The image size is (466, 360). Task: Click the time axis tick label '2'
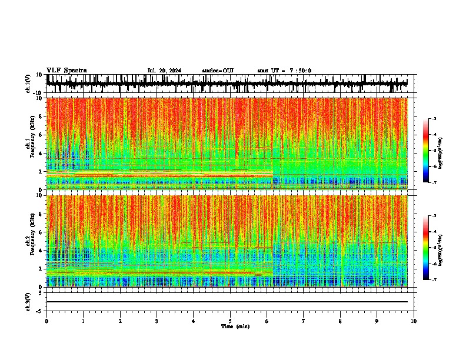click(x=120, y=321)
